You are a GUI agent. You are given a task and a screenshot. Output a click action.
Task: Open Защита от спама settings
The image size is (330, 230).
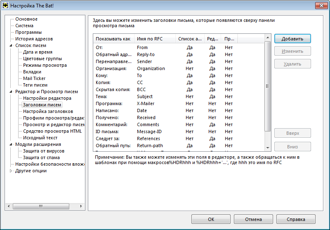[41, 158]
